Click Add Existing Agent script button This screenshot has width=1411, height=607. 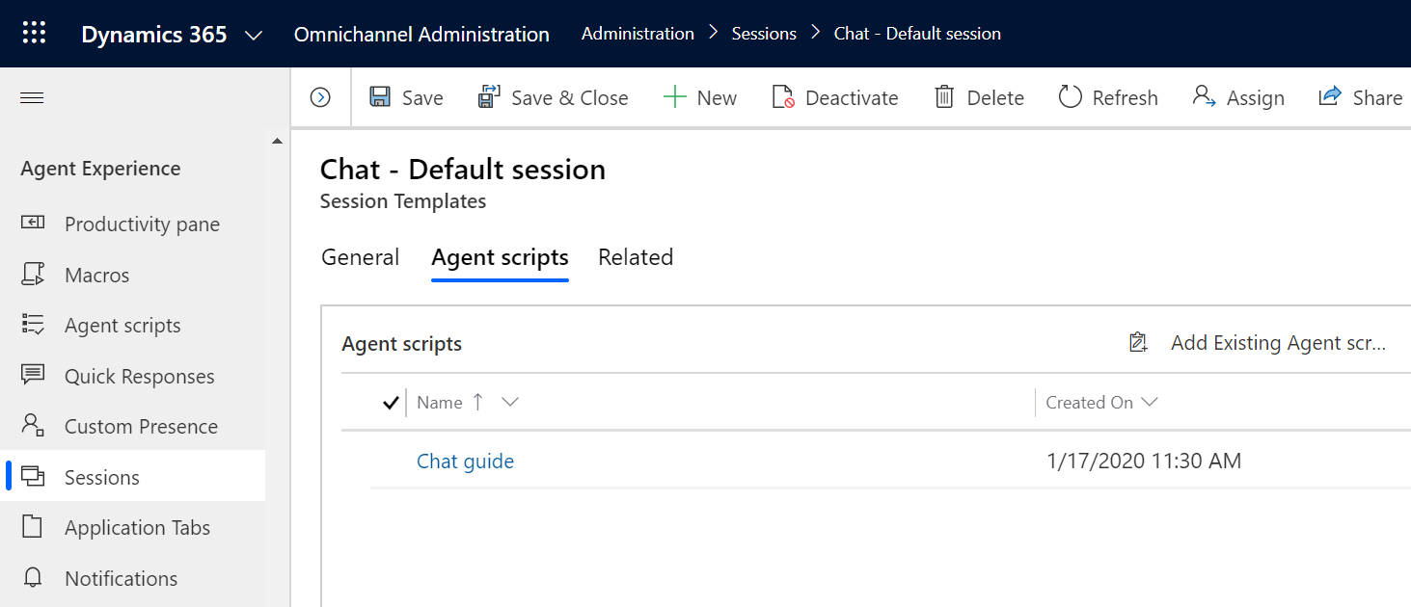click(x=1258, y=343)
